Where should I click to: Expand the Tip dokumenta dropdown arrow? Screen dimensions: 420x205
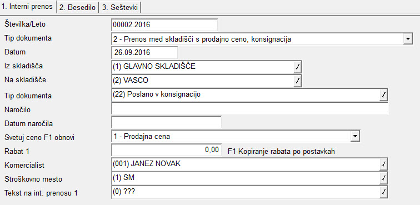click(408, 39)
